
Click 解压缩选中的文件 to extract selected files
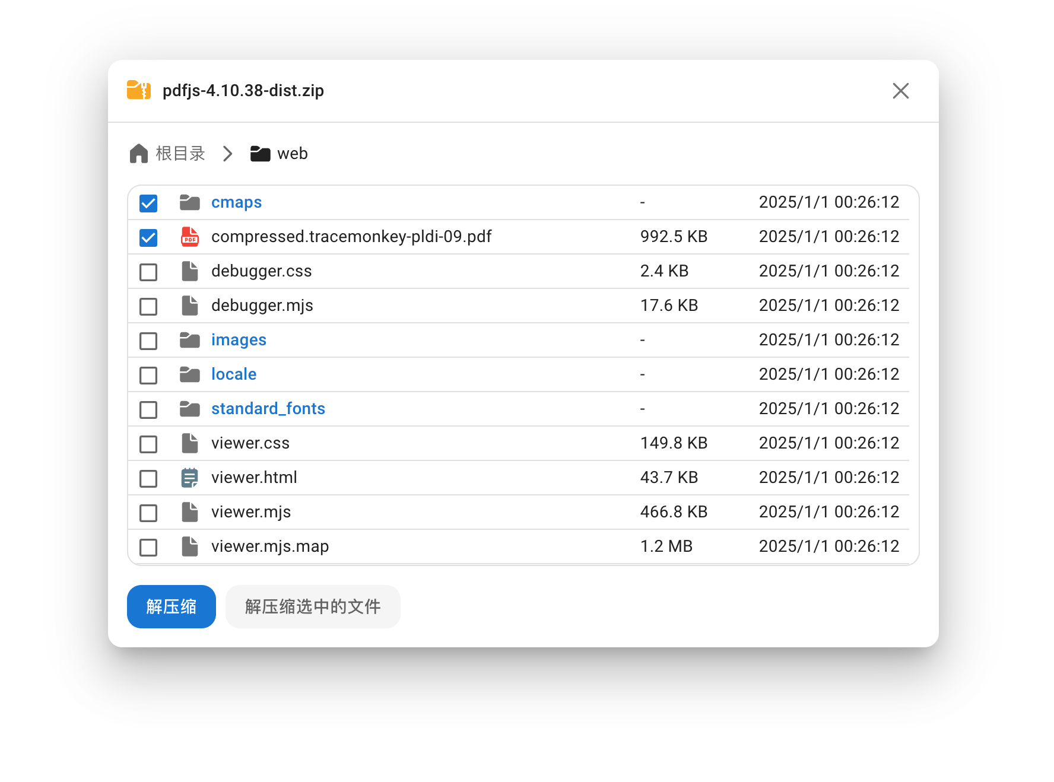click(x=312, y=606)
